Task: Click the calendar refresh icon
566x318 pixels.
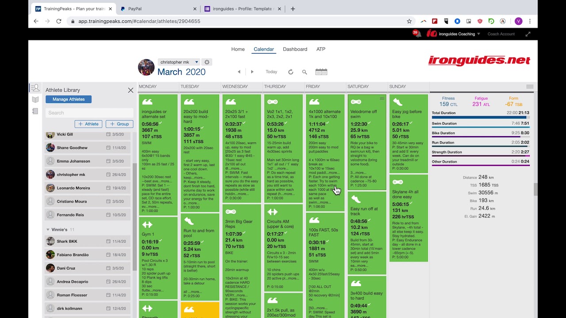Action: pos(291,72)
